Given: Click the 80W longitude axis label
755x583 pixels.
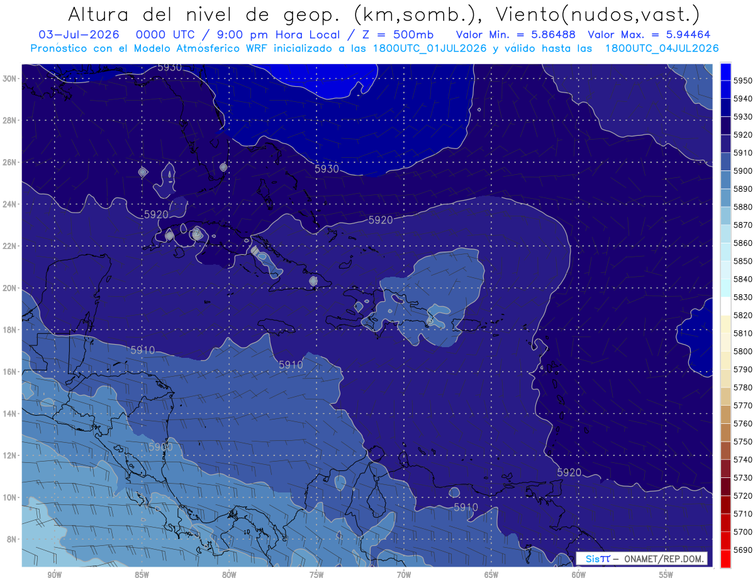Looking at the screenshot, I should (x=229, y=575).
